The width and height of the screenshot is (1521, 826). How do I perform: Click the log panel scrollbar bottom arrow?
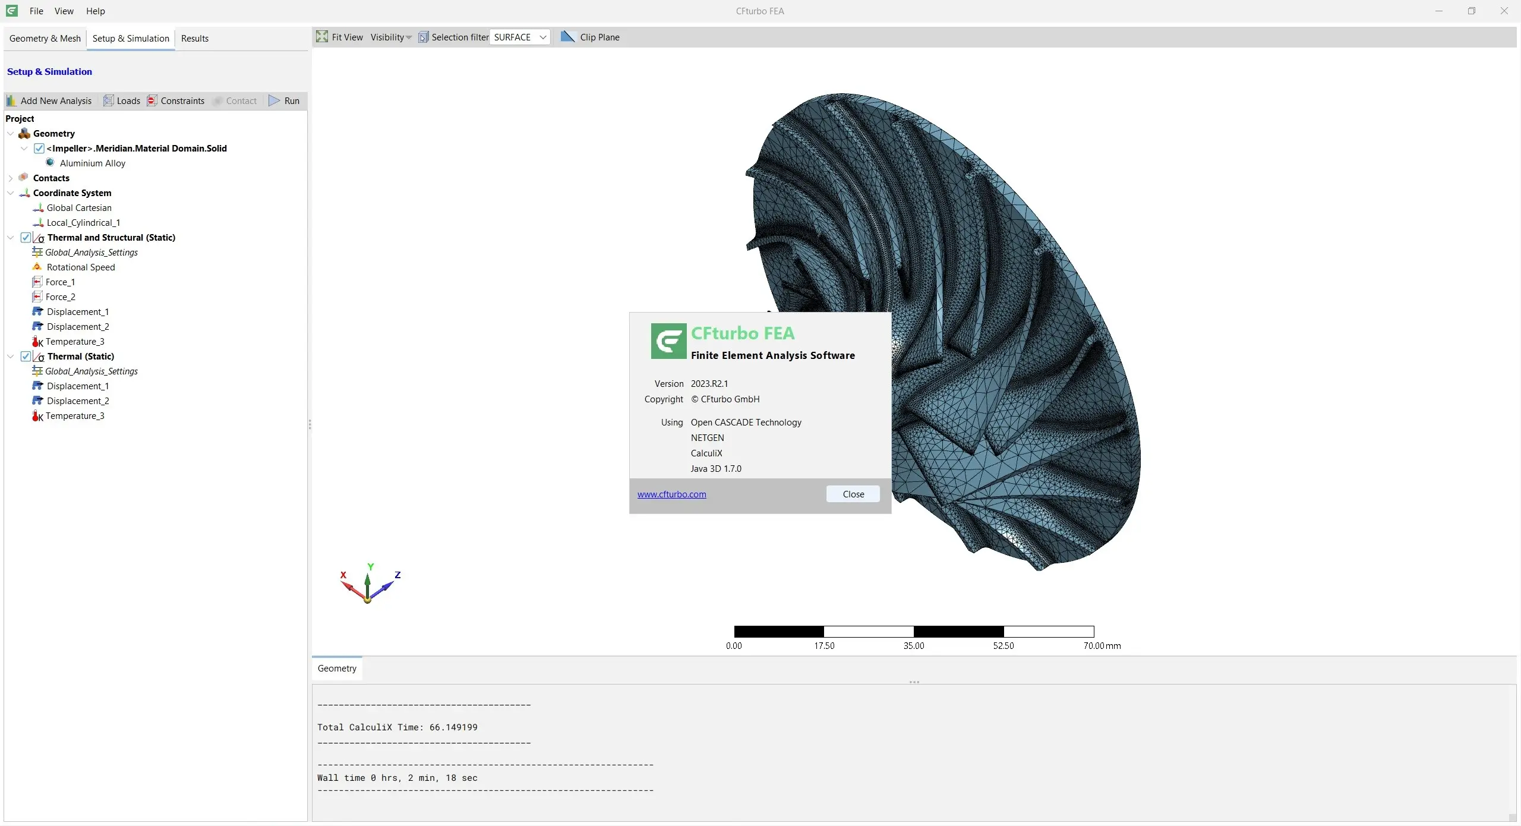1512,817
